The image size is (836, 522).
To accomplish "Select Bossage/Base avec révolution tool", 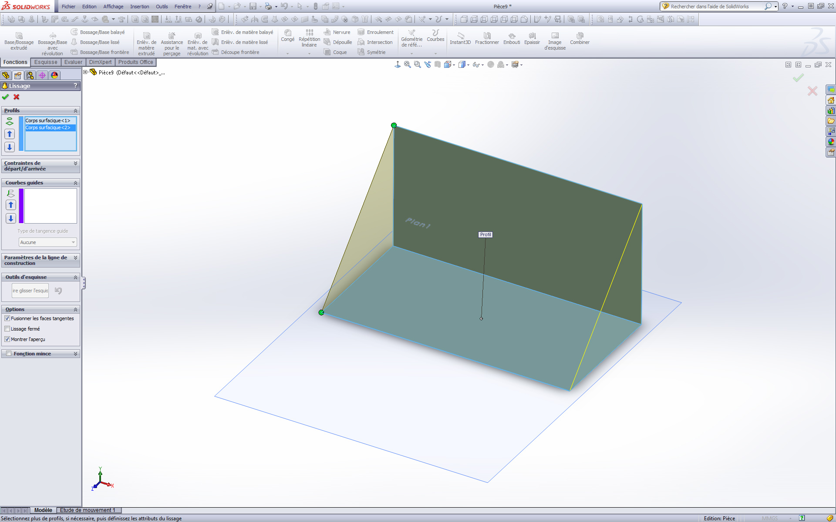I will (53, 44).
